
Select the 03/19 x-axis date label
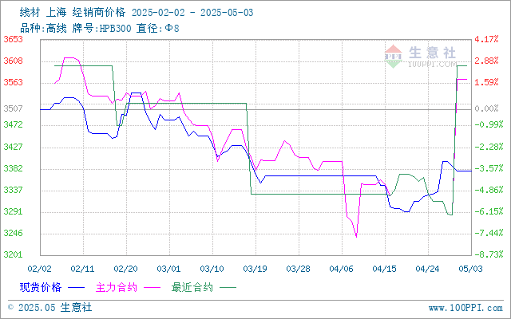tap(255, 269)
